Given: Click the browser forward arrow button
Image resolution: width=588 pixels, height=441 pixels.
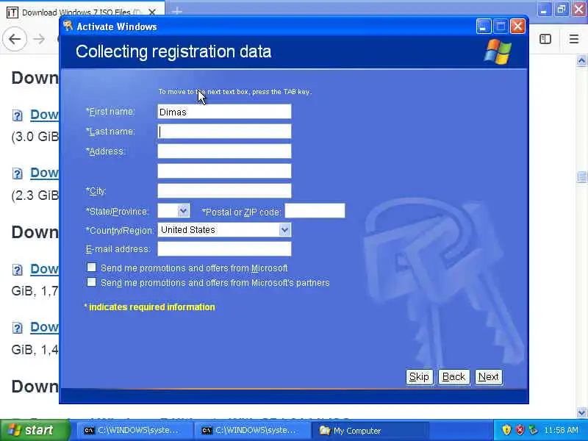Looking at the screenshot, I should [x=39, y=39].
